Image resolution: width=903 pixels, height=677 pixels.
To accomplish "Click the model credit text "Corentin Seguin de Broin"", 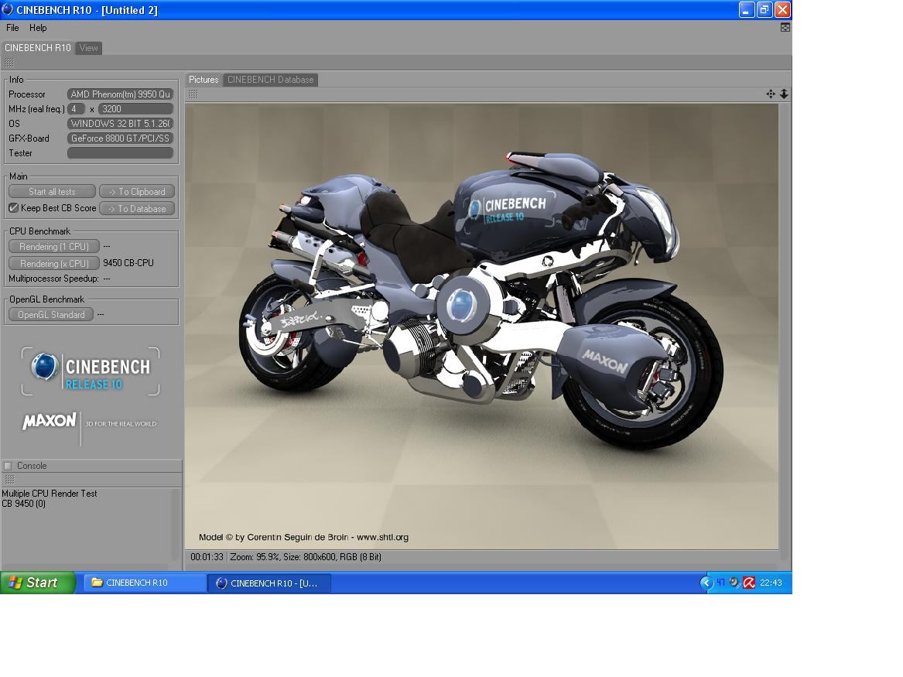I will coord(298,537).
